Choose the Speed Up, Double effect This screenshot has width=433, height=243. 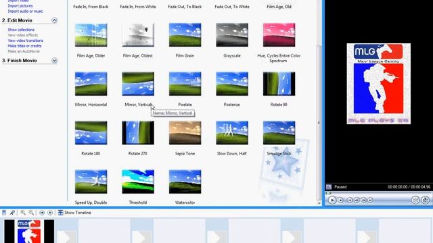(x=91, y=182)
